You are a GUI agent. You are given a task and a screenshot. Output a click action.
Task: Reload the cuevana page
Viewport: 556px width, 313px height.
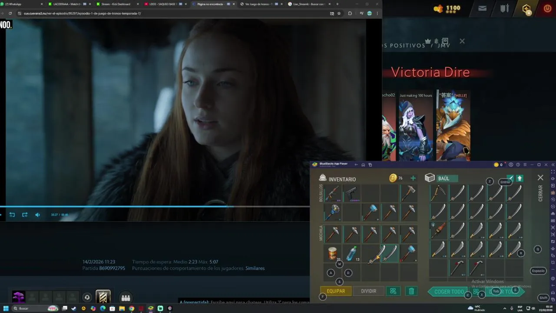tap(10, 13)
